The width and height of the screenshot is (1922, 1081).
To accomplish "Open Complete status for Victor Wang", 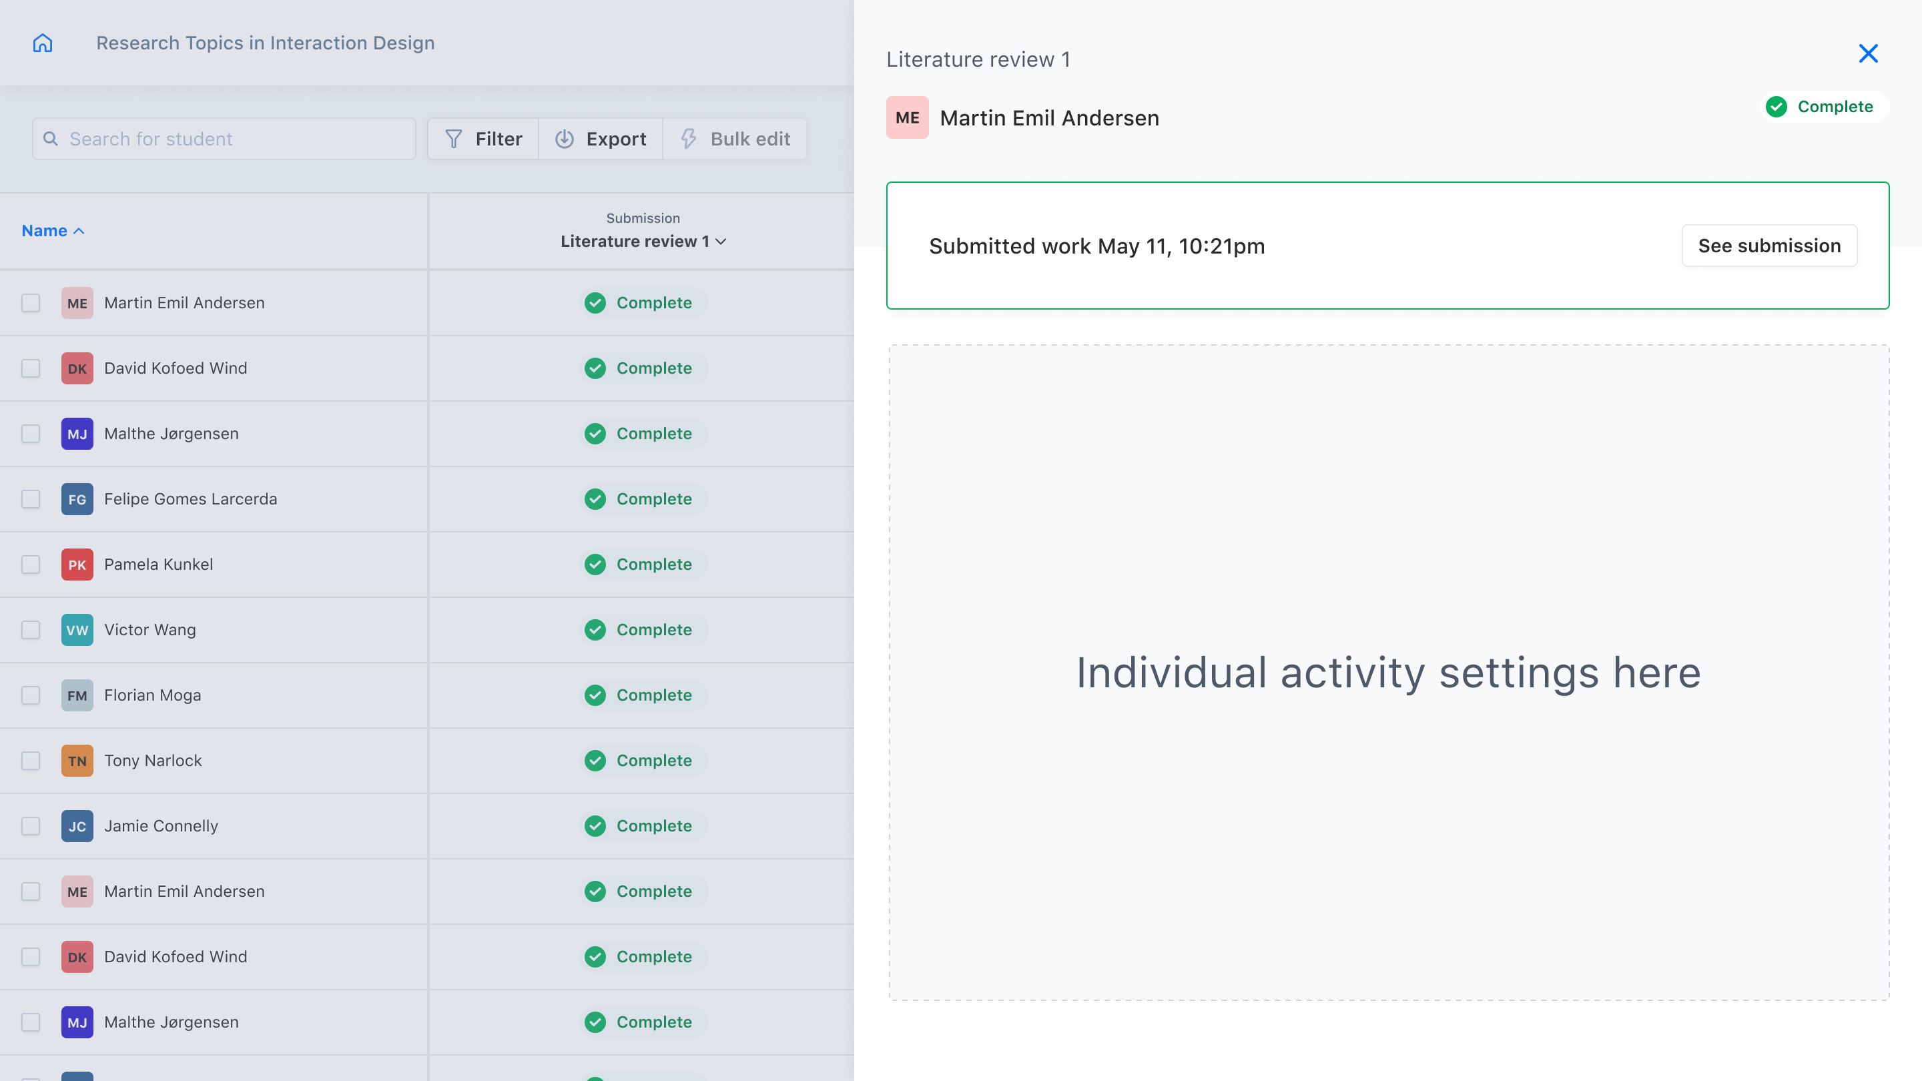I will (643, 630).
